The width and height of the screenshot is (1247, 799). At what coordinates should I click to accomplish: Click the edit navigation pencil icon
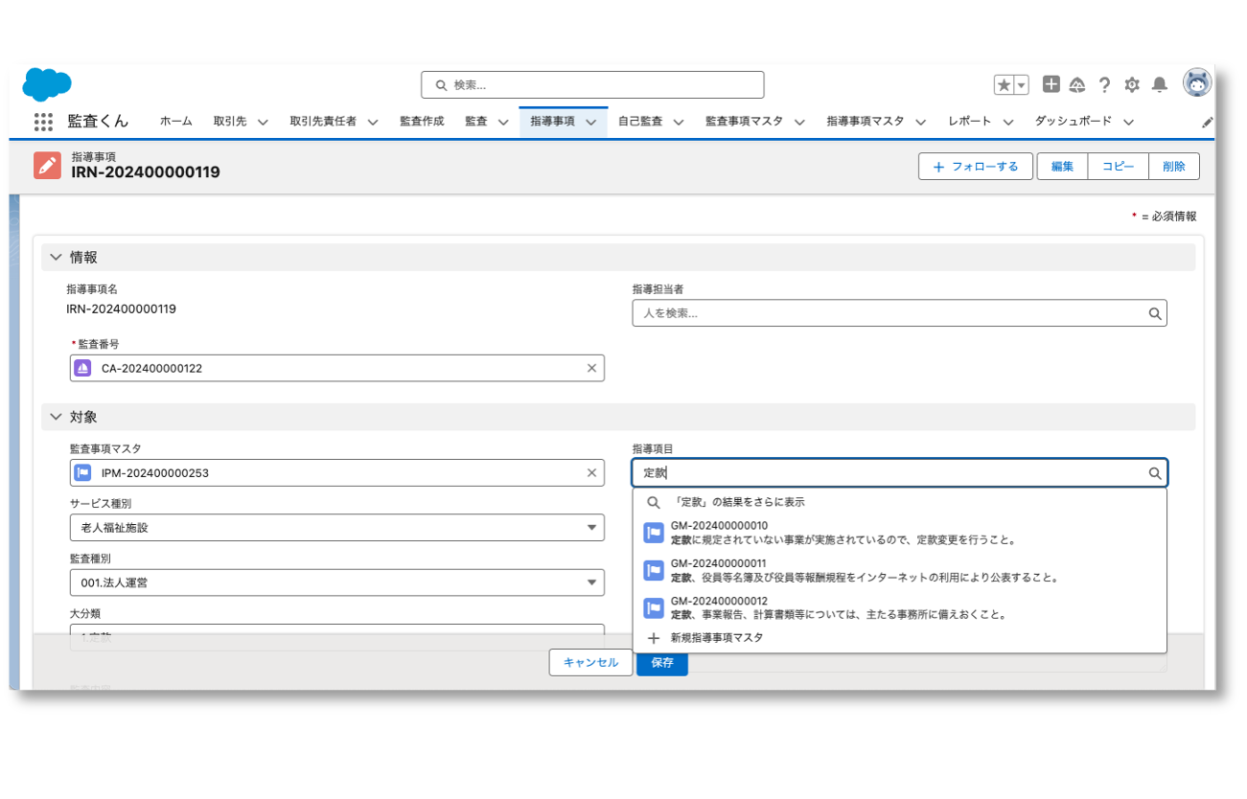point(1207,122)
